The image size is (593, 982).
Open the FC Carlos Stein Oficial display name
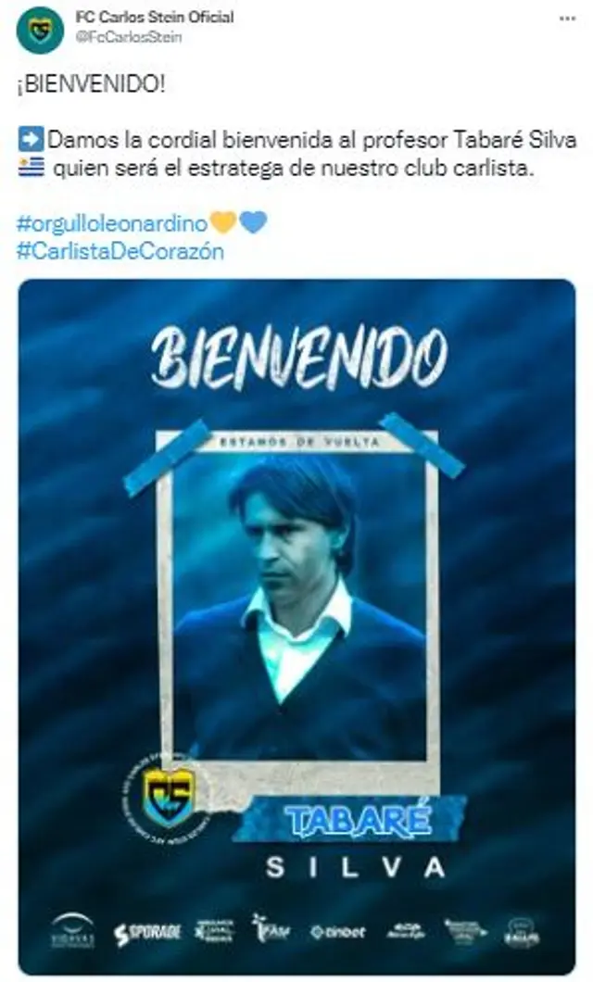tap(154, 17)
